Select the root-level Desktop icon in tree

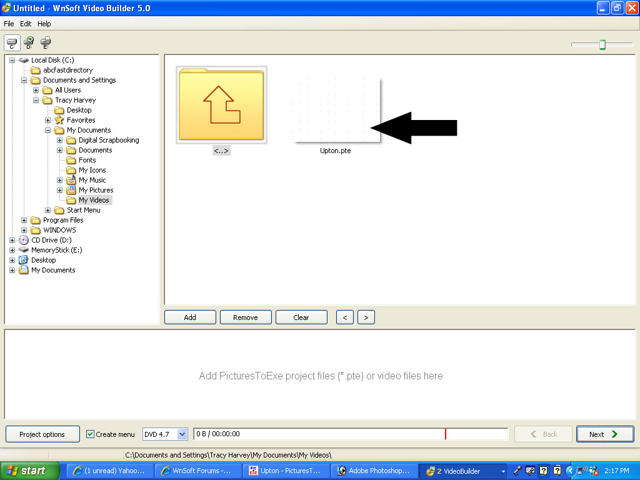(x=24, y=260)
